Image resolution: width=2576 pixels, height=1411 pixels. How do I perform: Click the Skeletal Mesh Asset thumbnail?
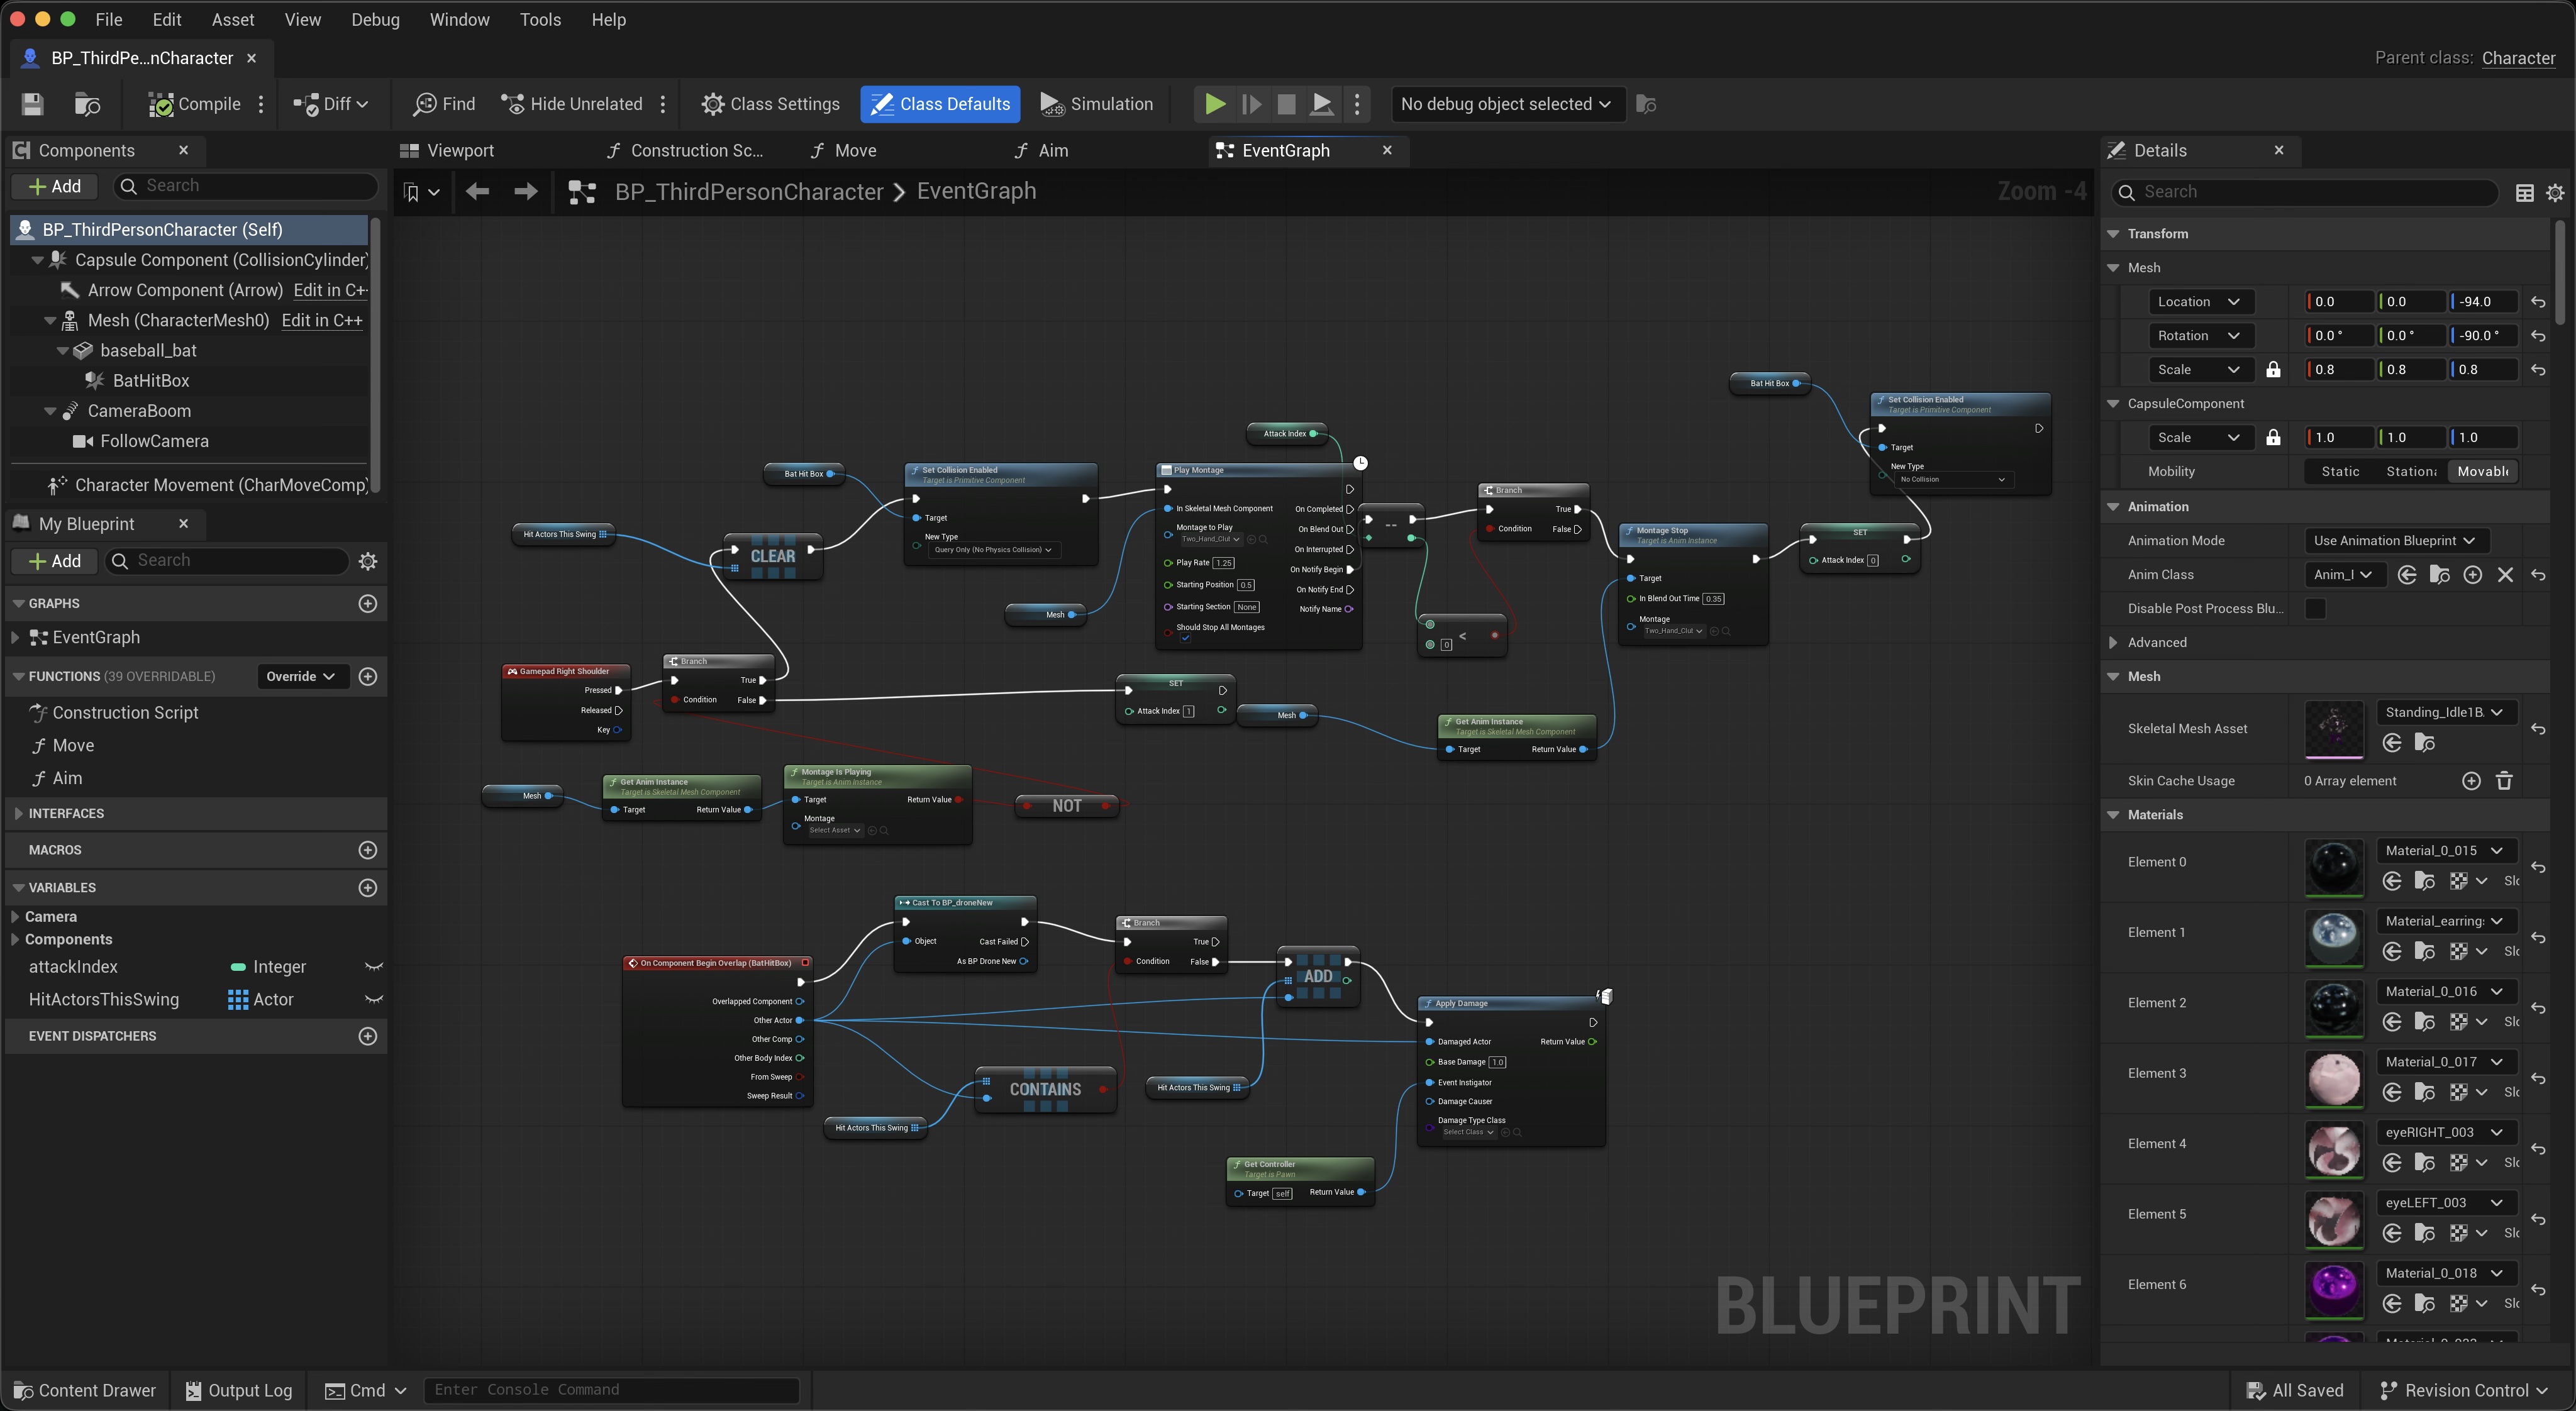(2334, 729)
